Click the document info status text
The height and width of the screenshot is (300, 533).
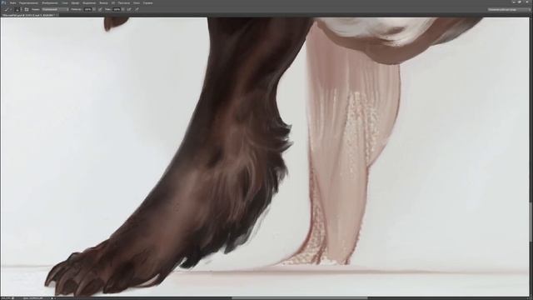[x=33, y=298]
